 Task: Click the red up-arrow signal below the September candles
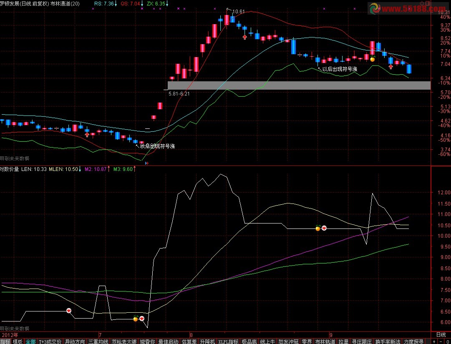(x=391, y=67)
